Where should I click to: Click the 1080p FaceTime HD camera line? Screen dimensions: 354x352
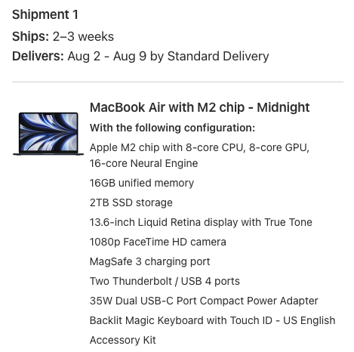point(158,242)
